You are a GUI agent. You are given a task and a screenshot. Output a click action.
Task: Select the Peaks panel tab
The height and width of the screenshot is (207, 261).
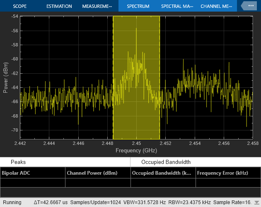coord(18,162)
